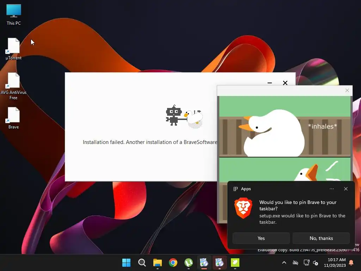
Task: Switch to the second installer taskbar icon
Action: pyautogui.click(x=219, y=263)
